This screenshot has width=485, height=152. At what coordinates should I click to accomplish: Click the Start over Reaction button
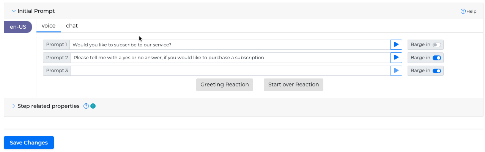pos(293,84)
